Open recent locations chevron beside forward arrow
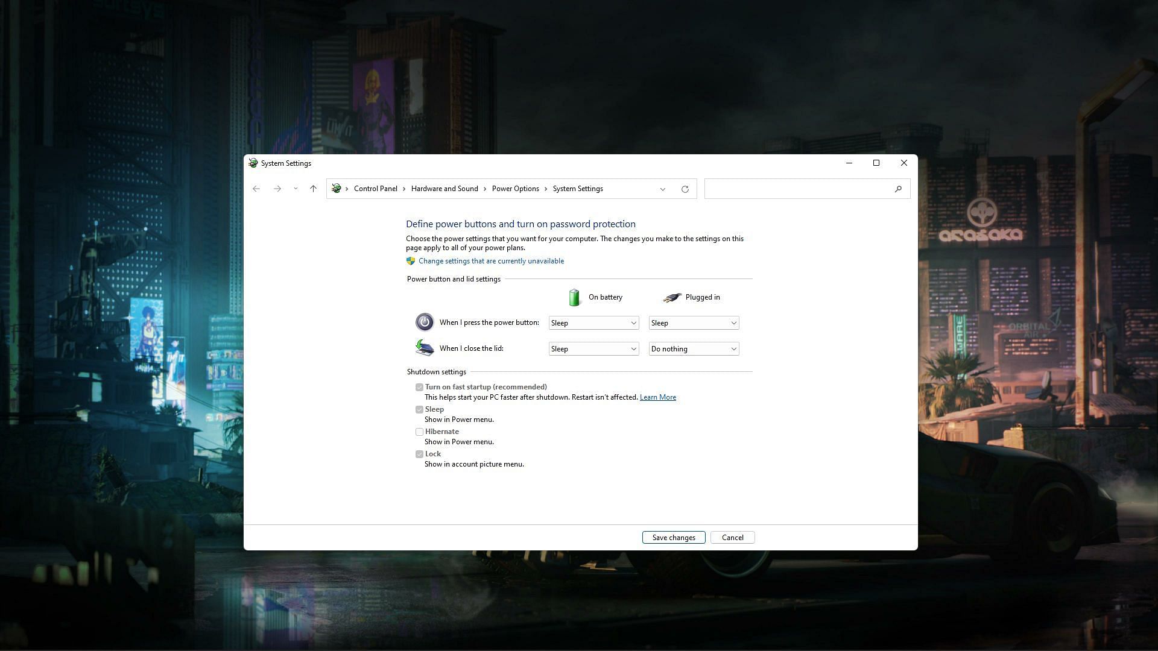 296,189
